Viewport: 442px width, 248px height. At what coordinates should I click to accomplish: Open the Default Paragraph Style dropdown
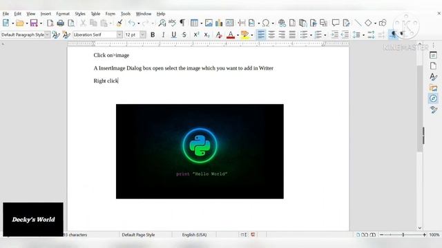pos(48,34)
